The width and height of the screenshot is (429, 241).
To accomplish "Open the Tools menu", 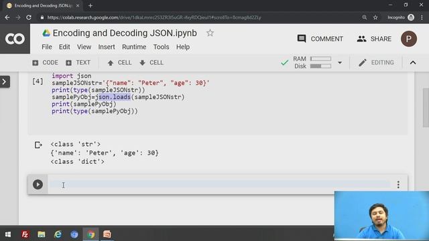I will coord(161,47).
